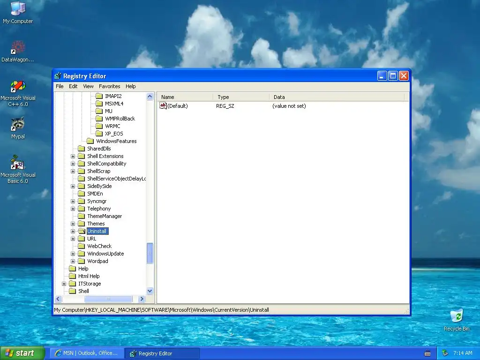Screen dimensions: 480x360
Task: Click the WRMC folder icon
Action: pos(99,126)
